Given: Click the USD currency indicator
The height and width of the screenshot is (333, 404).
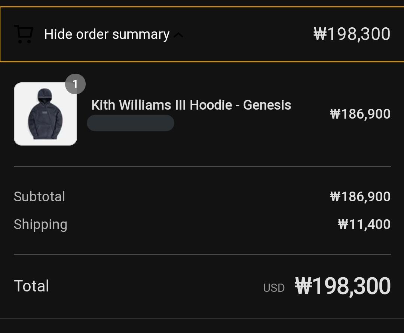Looking at the screenshot, I should pos(274,288).
